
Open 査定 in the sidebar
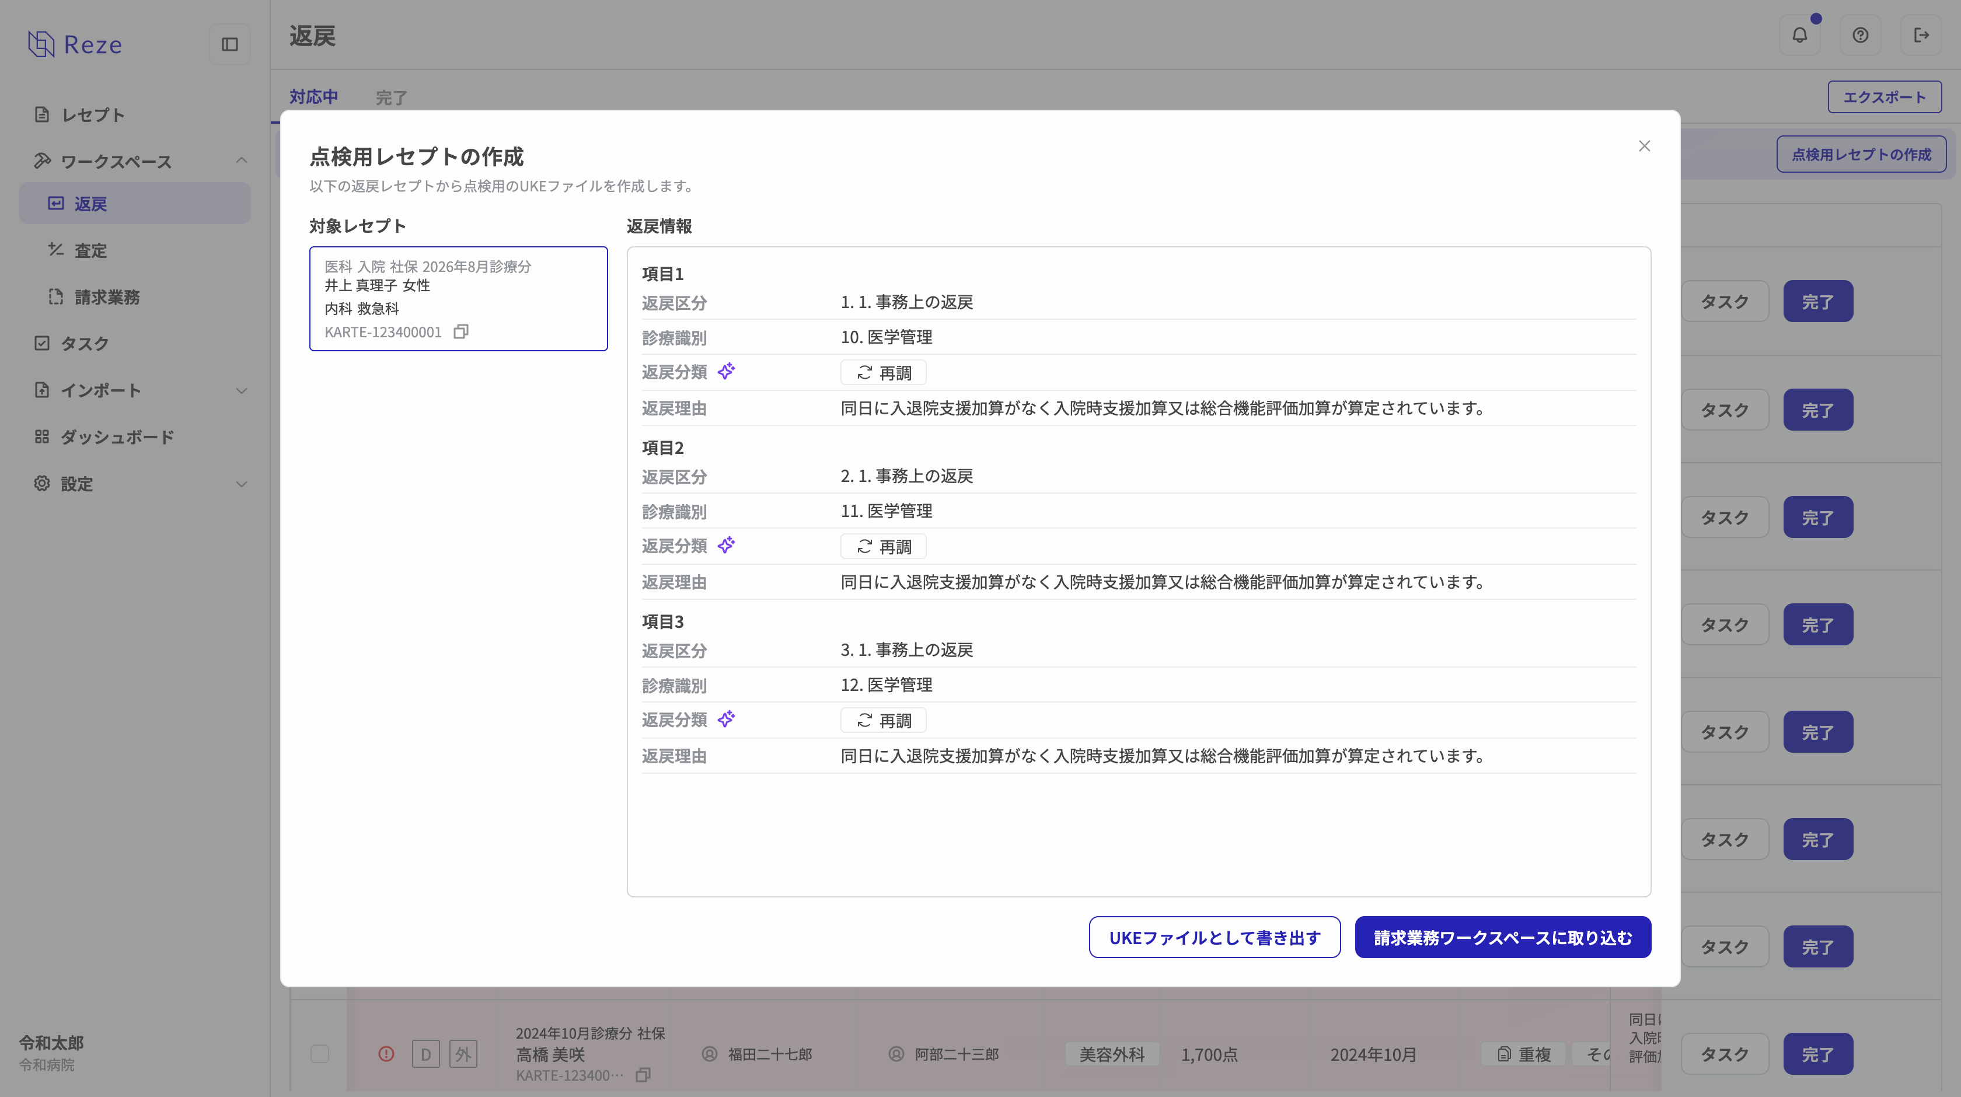[135, 250]
